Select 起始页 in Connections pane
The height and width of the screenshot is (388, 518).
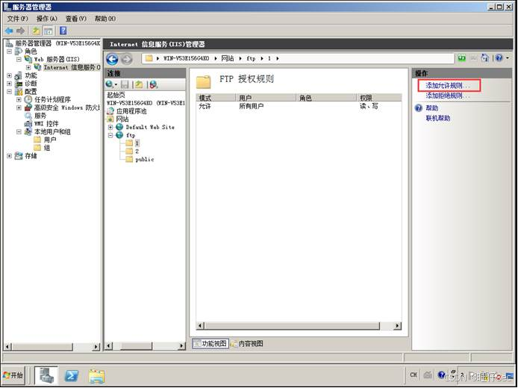(x=116, y=95)
